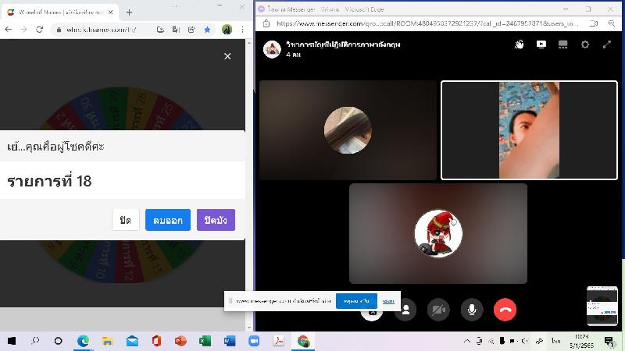
Task: Switch to grid view layout icon
Action: pos(562,45)
